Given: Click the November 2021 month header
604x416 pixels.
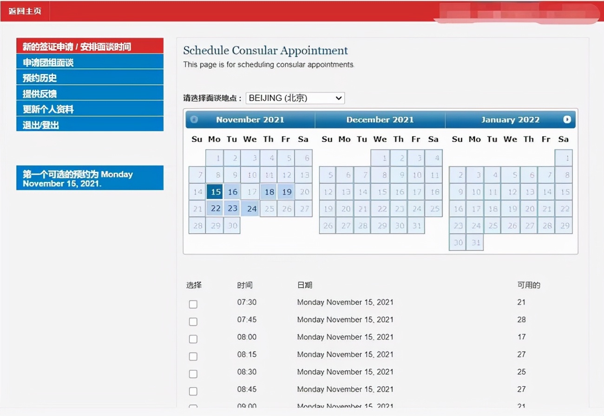Looking at the screenshot, I should [x=250, y=120].
